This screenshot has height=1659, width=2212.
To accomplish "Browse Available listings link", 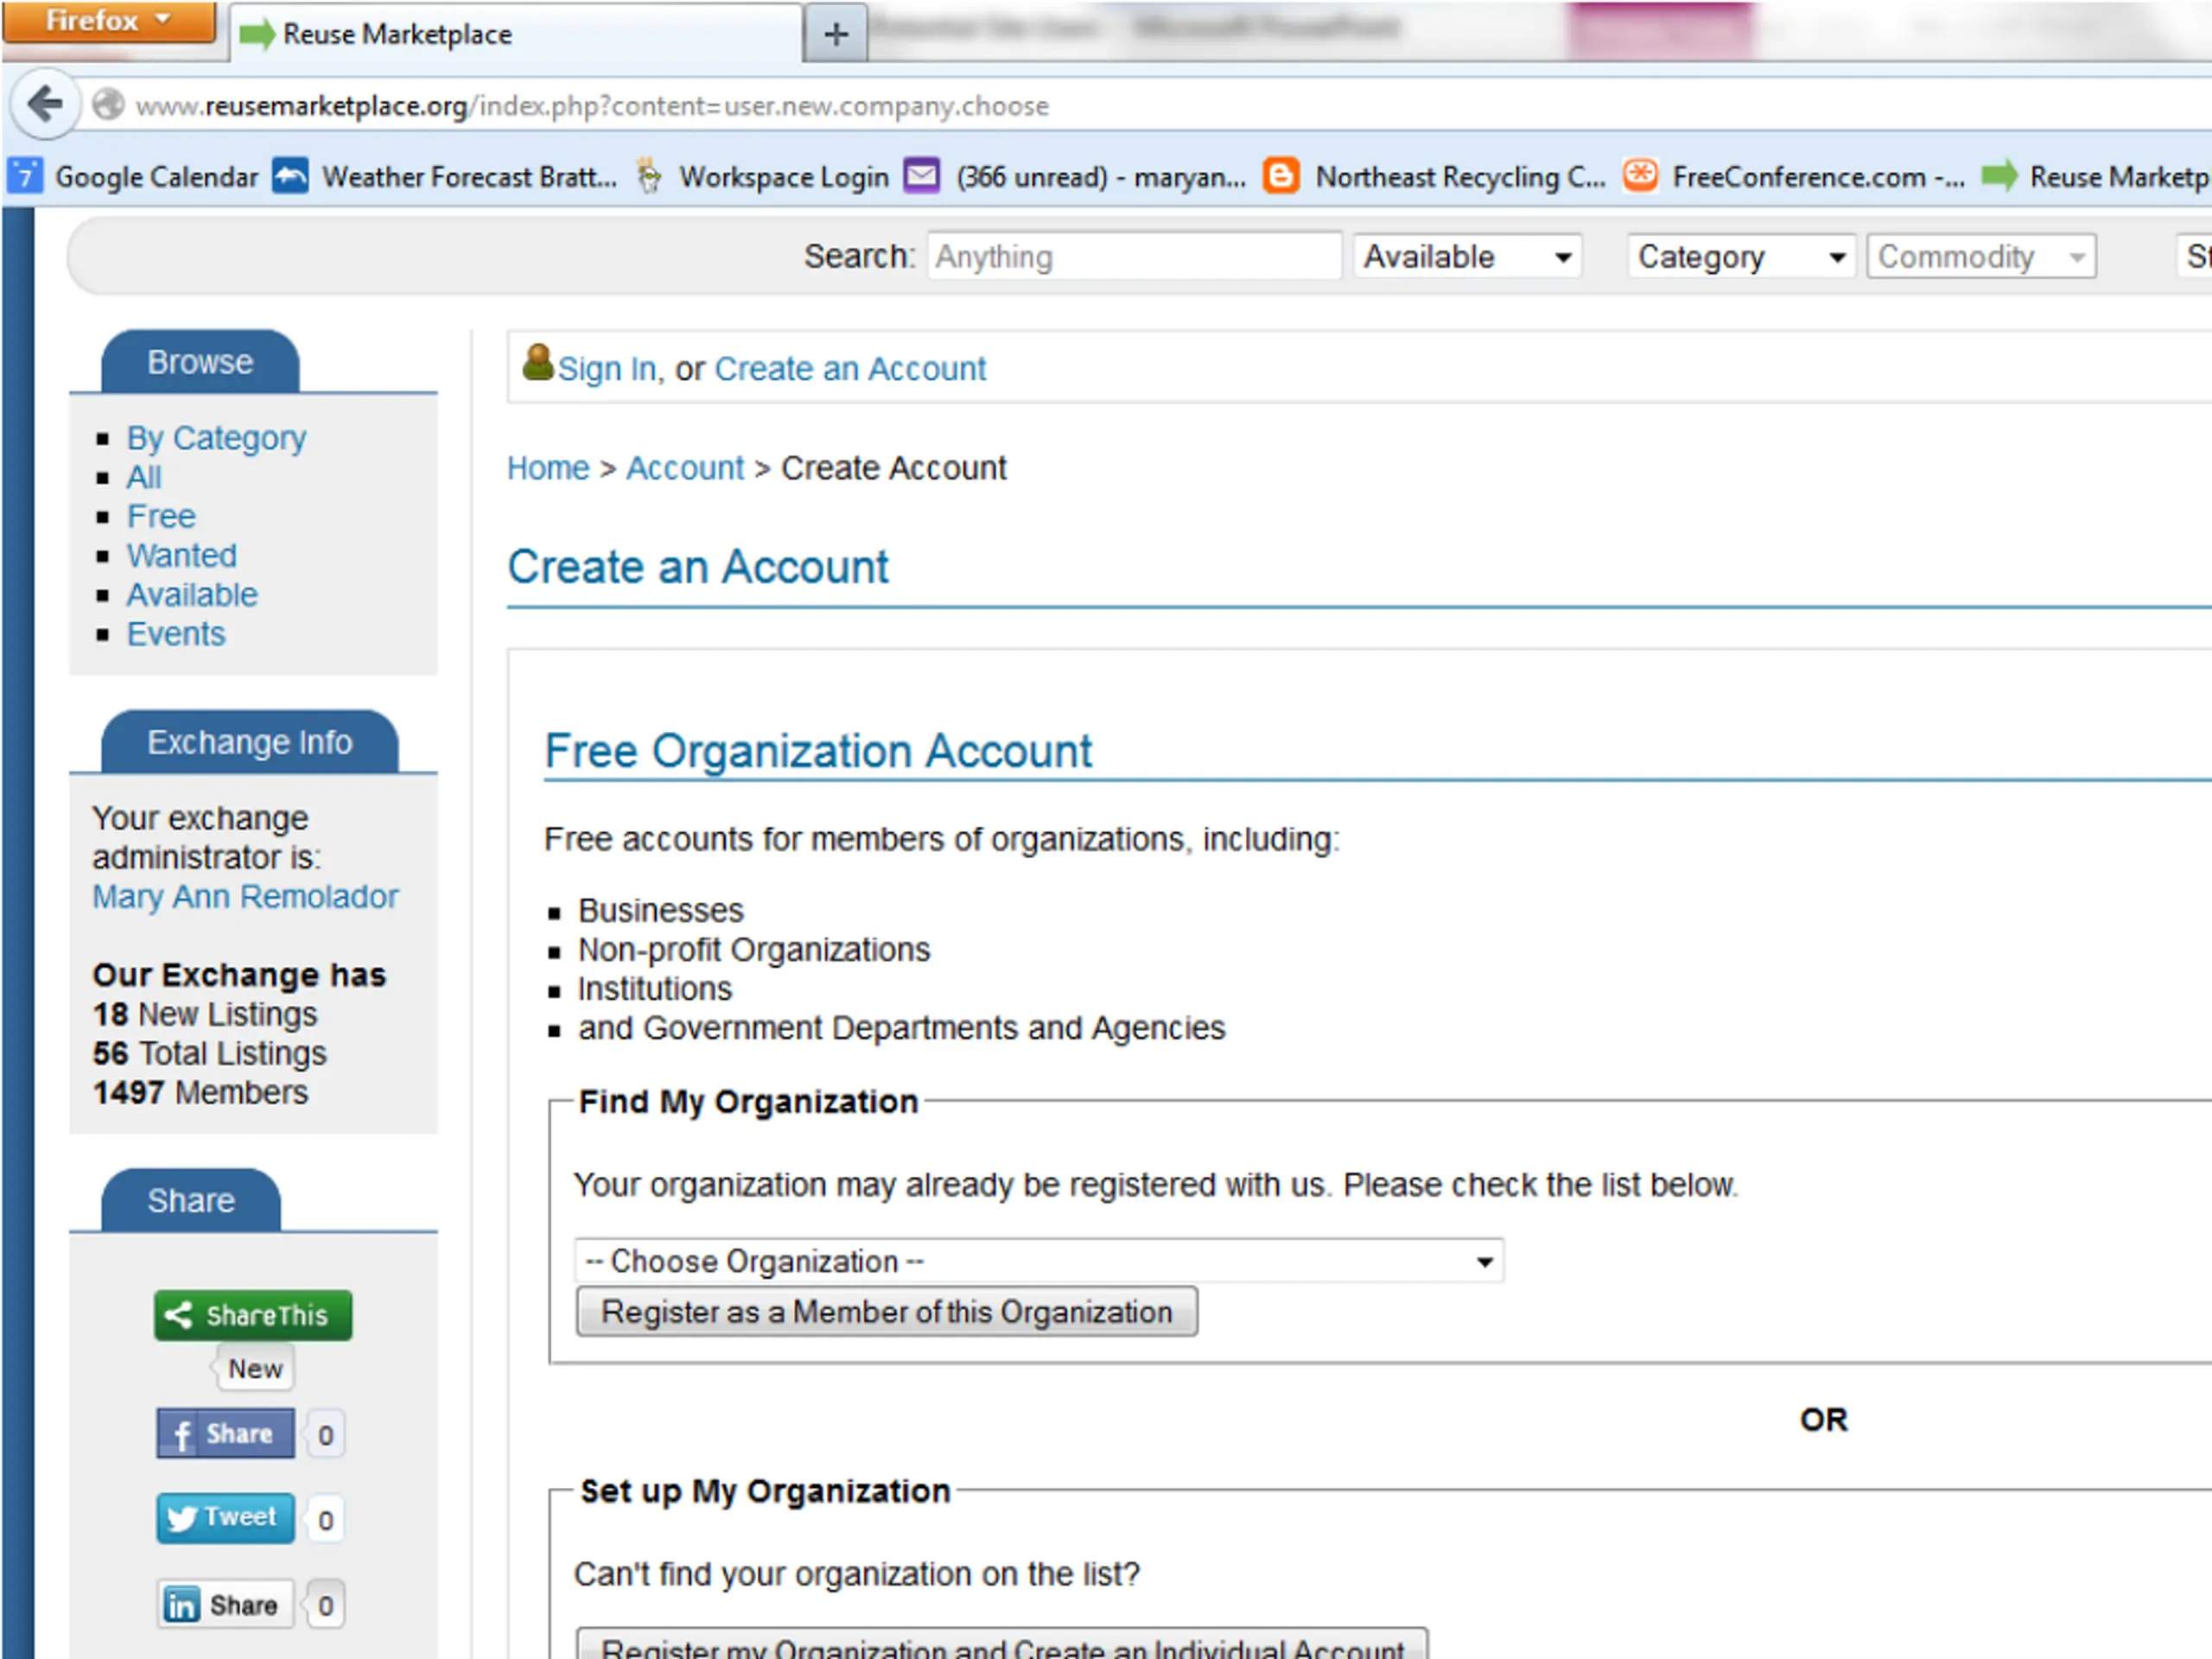I will coord(192,595).
